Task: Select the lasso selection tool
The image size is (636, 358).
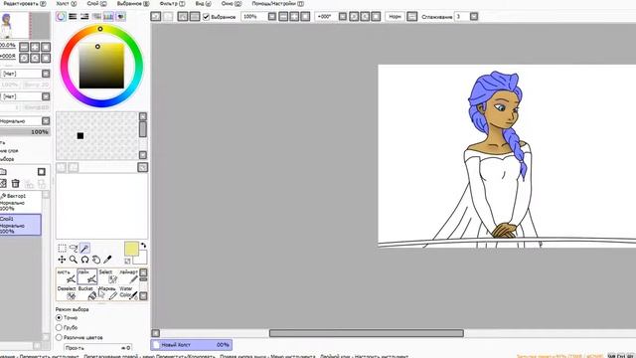Action: coord(74,249)
